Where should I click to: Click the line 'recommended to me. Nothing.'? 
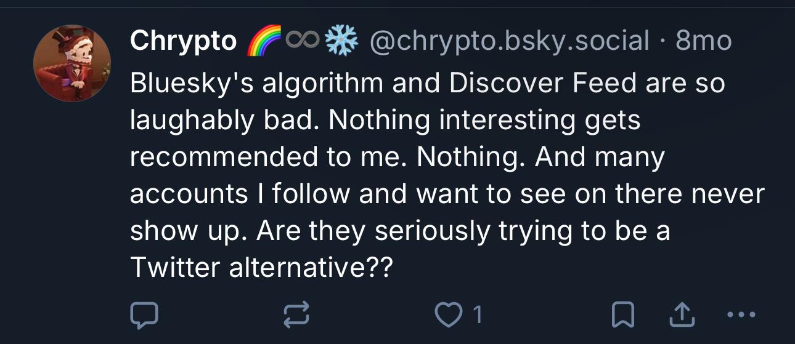pyautogui.click(x=397, y=158)
